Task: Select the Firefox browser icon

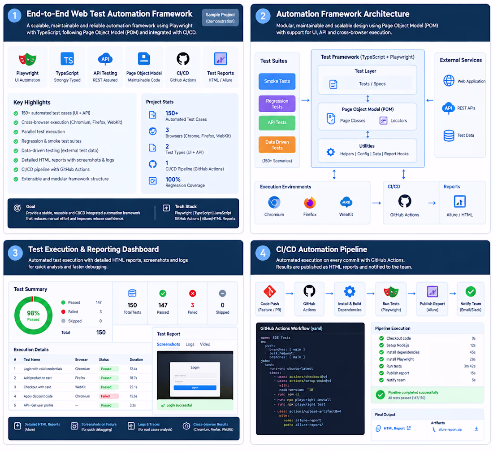Action: point(310,202)
